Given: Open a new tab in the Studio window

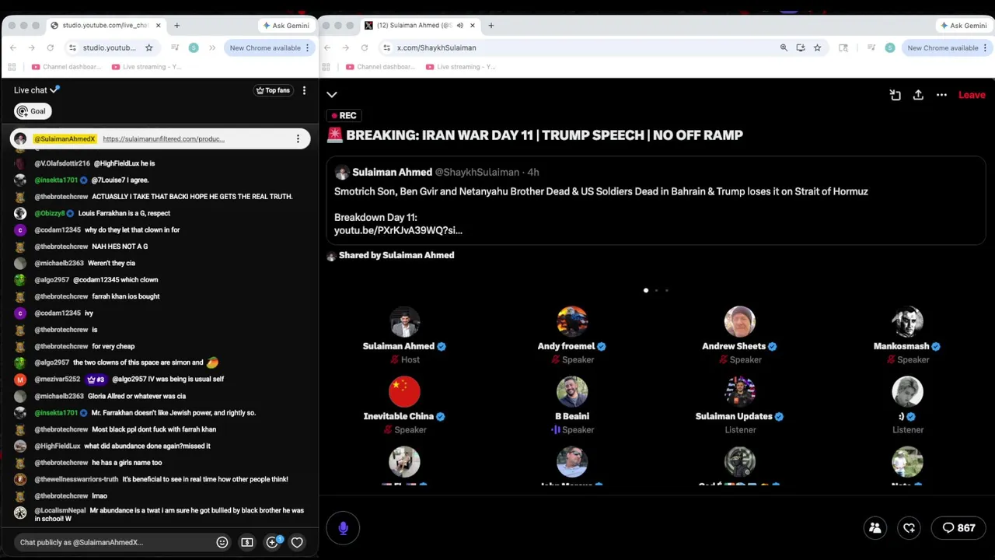Looking at the screenshot, I should 176,26.
